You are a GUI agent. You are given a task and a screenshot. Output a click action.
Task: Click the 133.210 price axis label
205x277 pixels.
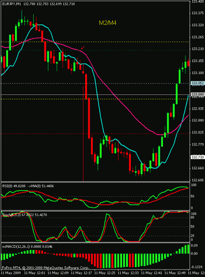198,49
